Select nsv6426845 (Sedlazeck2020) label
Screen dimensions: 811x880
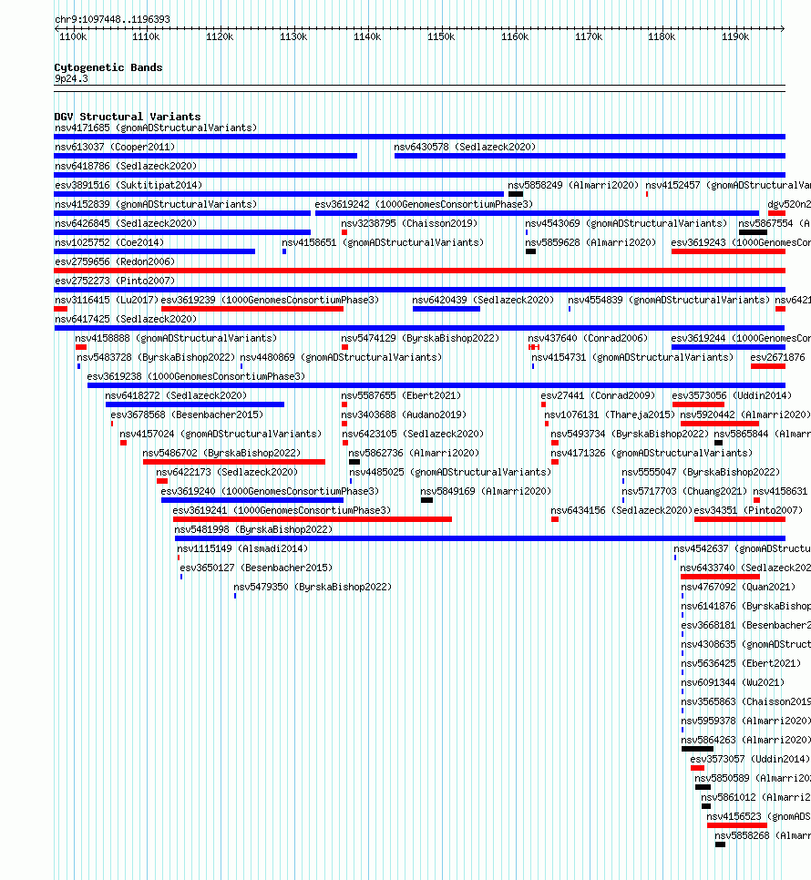pos(126,223)
